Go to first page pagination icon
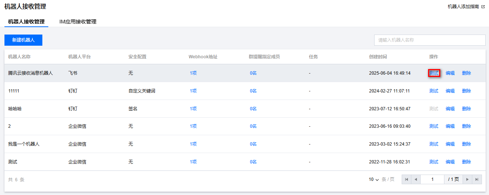This screenshot has height=195, width=489. pyautogui.click(x=407, y=179)
